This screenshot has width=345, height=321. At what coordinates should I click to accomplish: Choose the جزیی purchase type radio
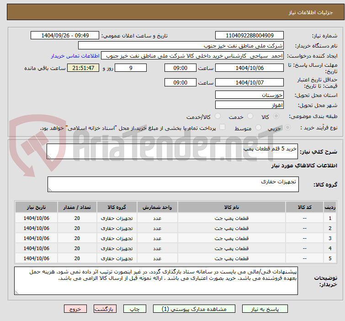[287, 128]
